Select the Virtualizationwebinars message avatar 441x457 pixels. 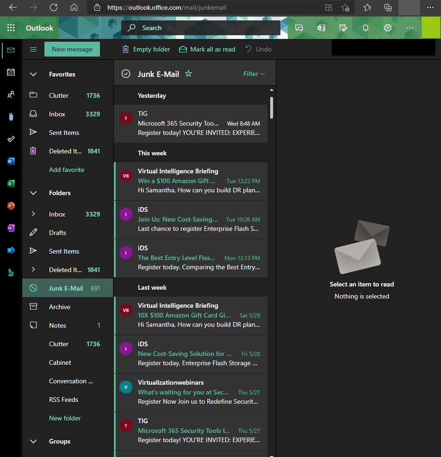coord(126,387)
